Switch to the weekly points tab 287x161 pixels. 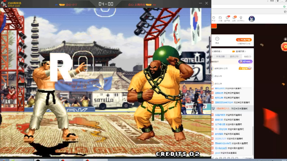(x=220, y=57)
